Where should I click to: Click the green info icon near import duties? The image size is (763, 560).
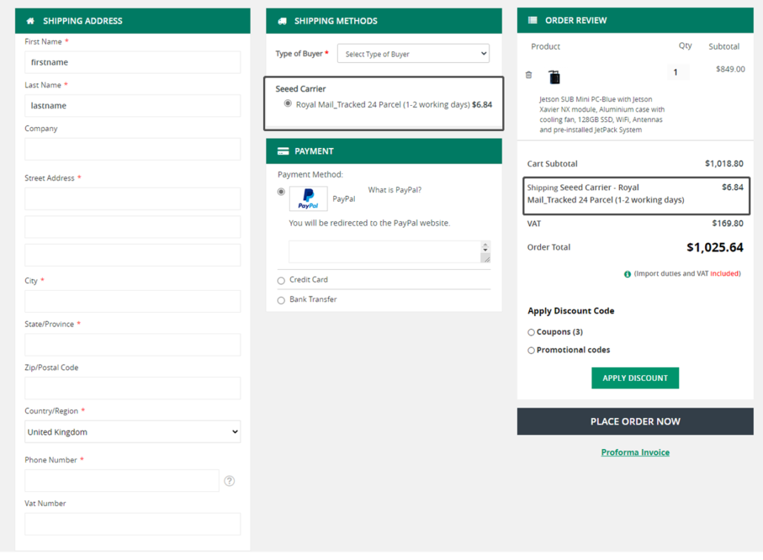tap(627, 274)
